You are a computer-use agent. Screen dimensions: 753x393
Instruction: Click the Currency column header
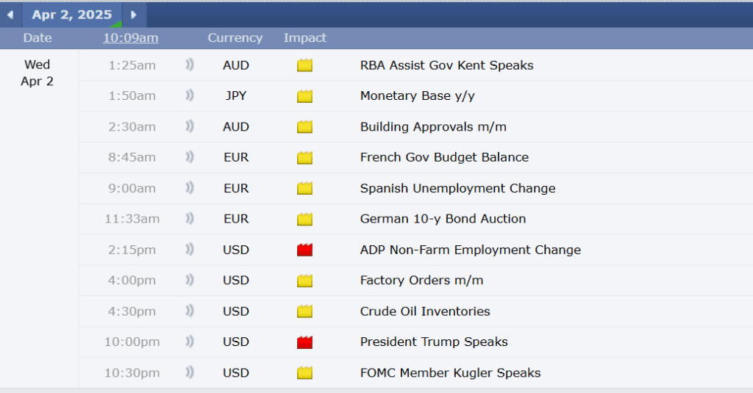click(235, 38)
